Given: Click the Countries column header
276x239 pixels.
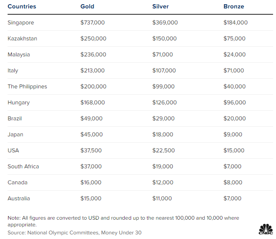Looking at the screenshot, I should pyautogui.click(x=22, y=7).
